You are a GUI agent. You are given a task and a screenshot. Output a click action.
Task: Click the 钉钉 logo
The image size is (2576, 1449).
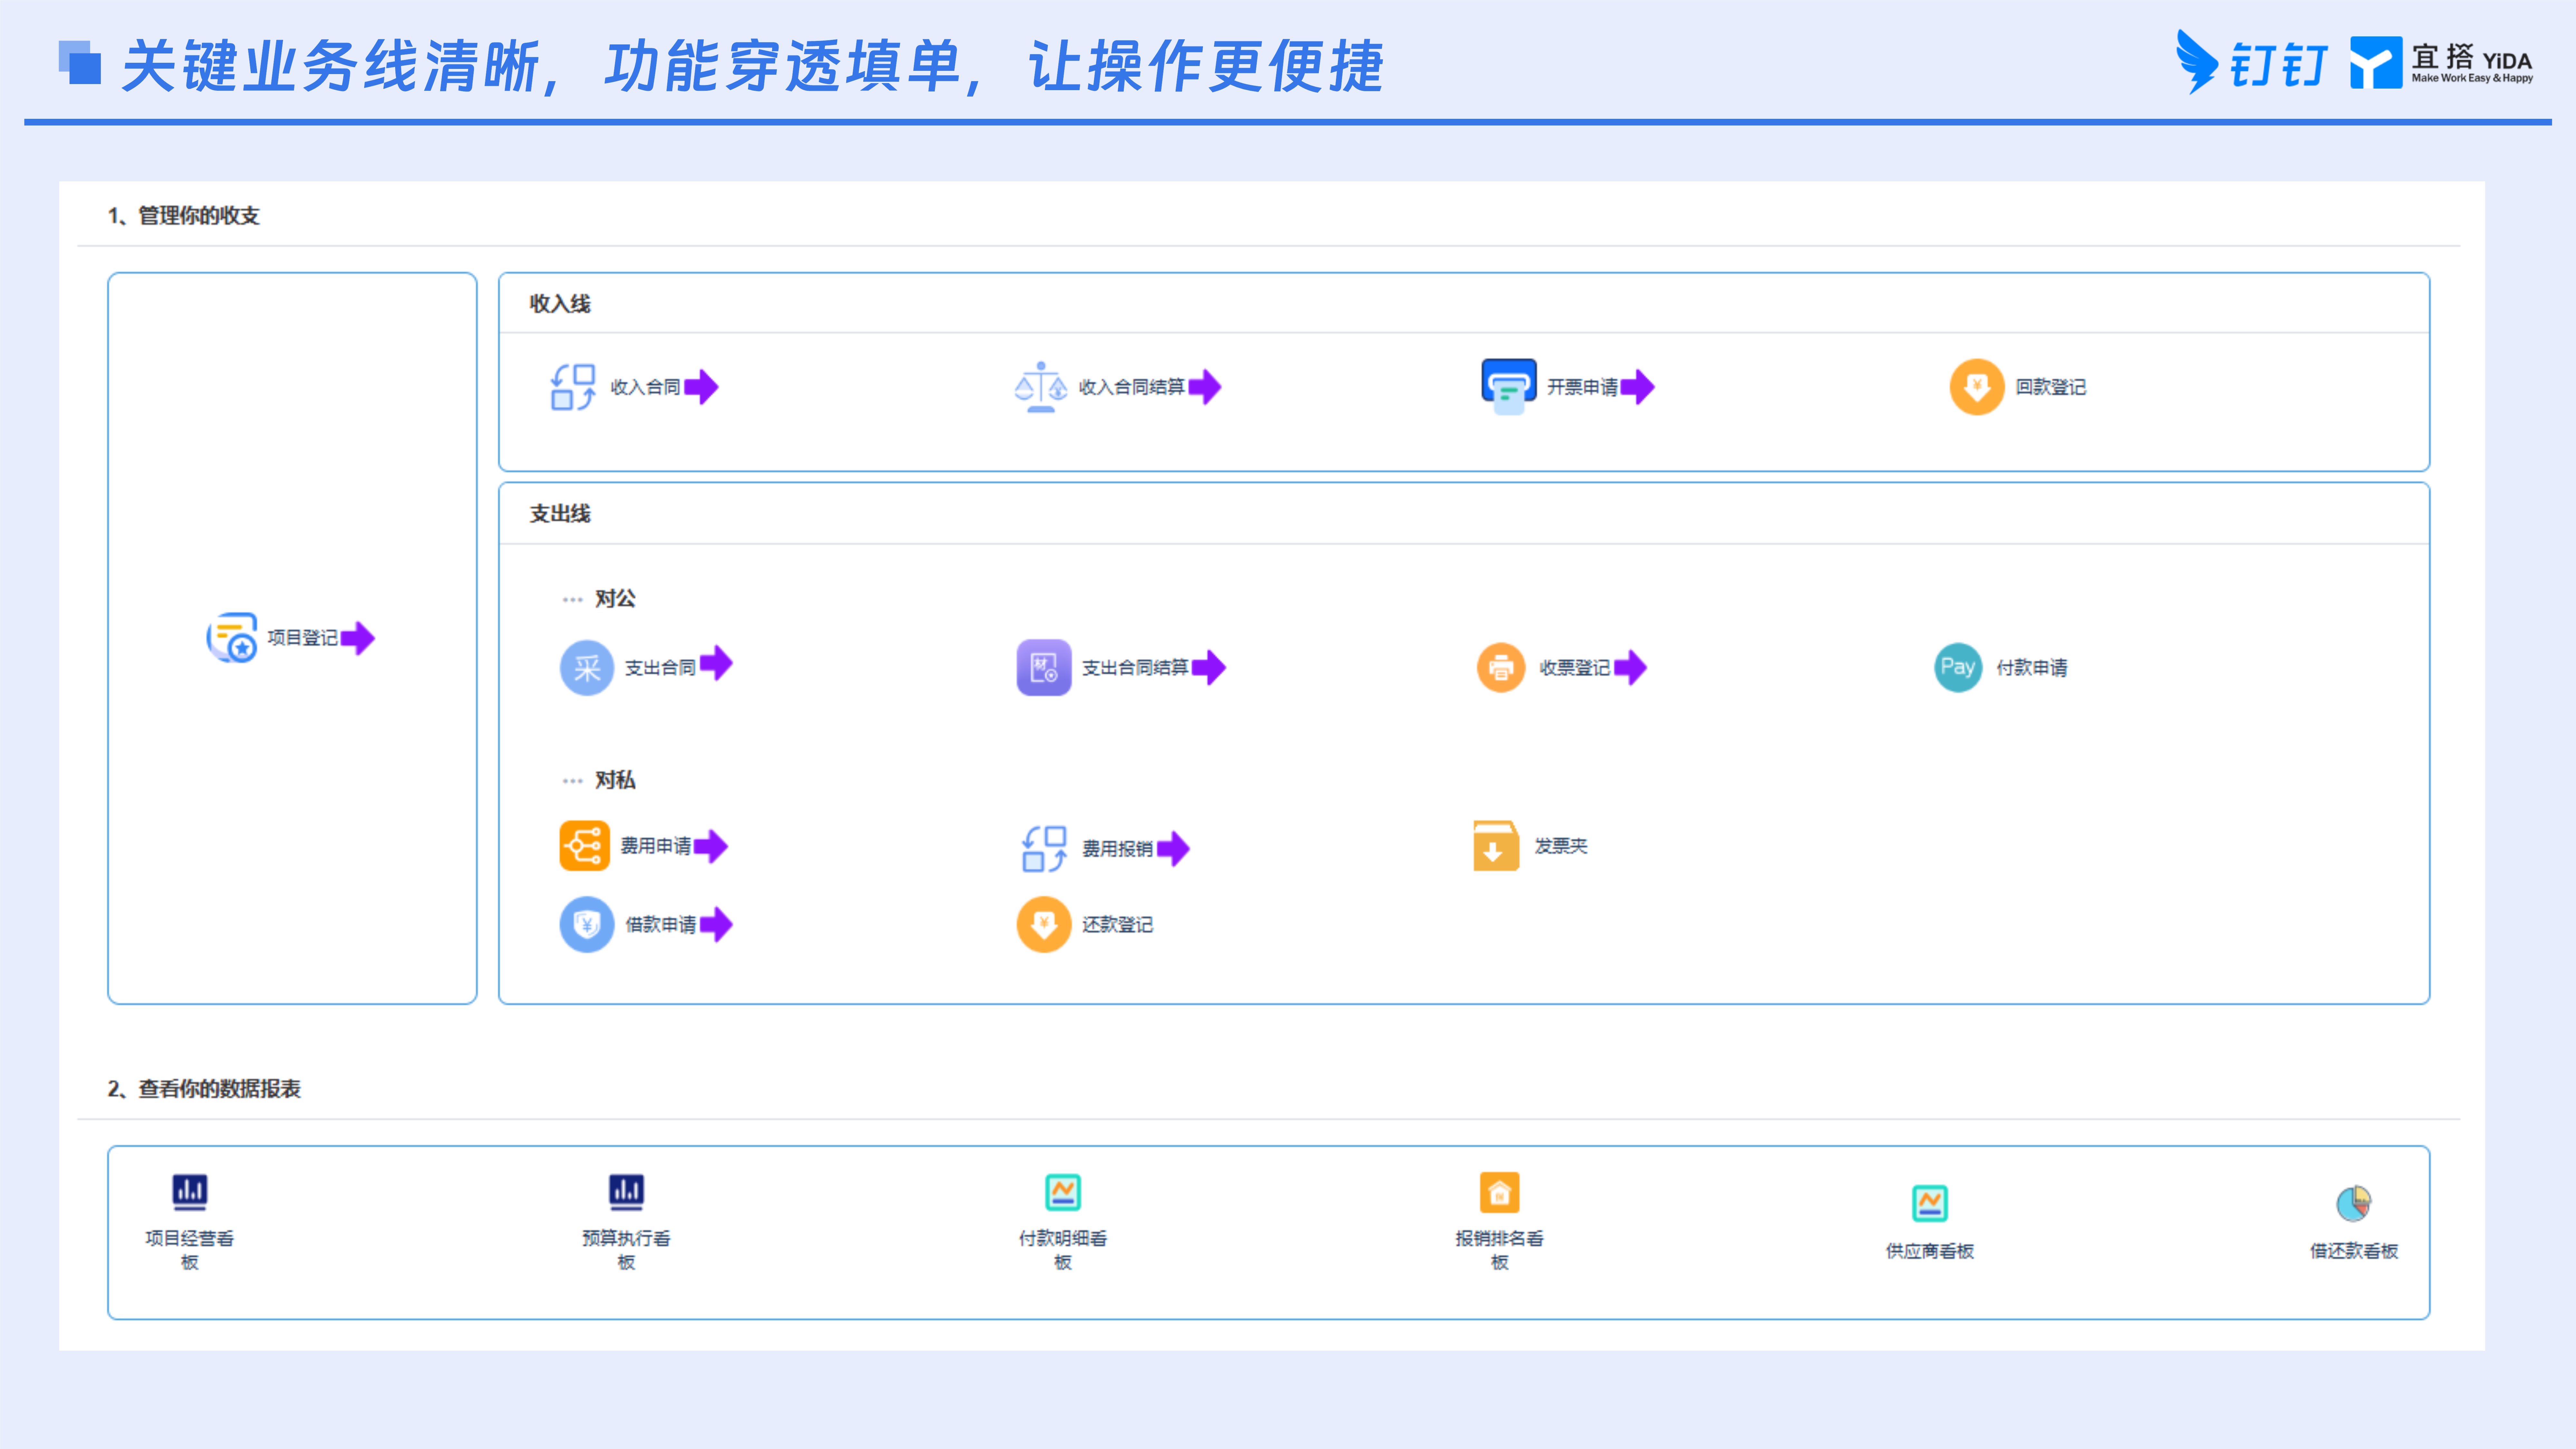(x=2252, y=63)
